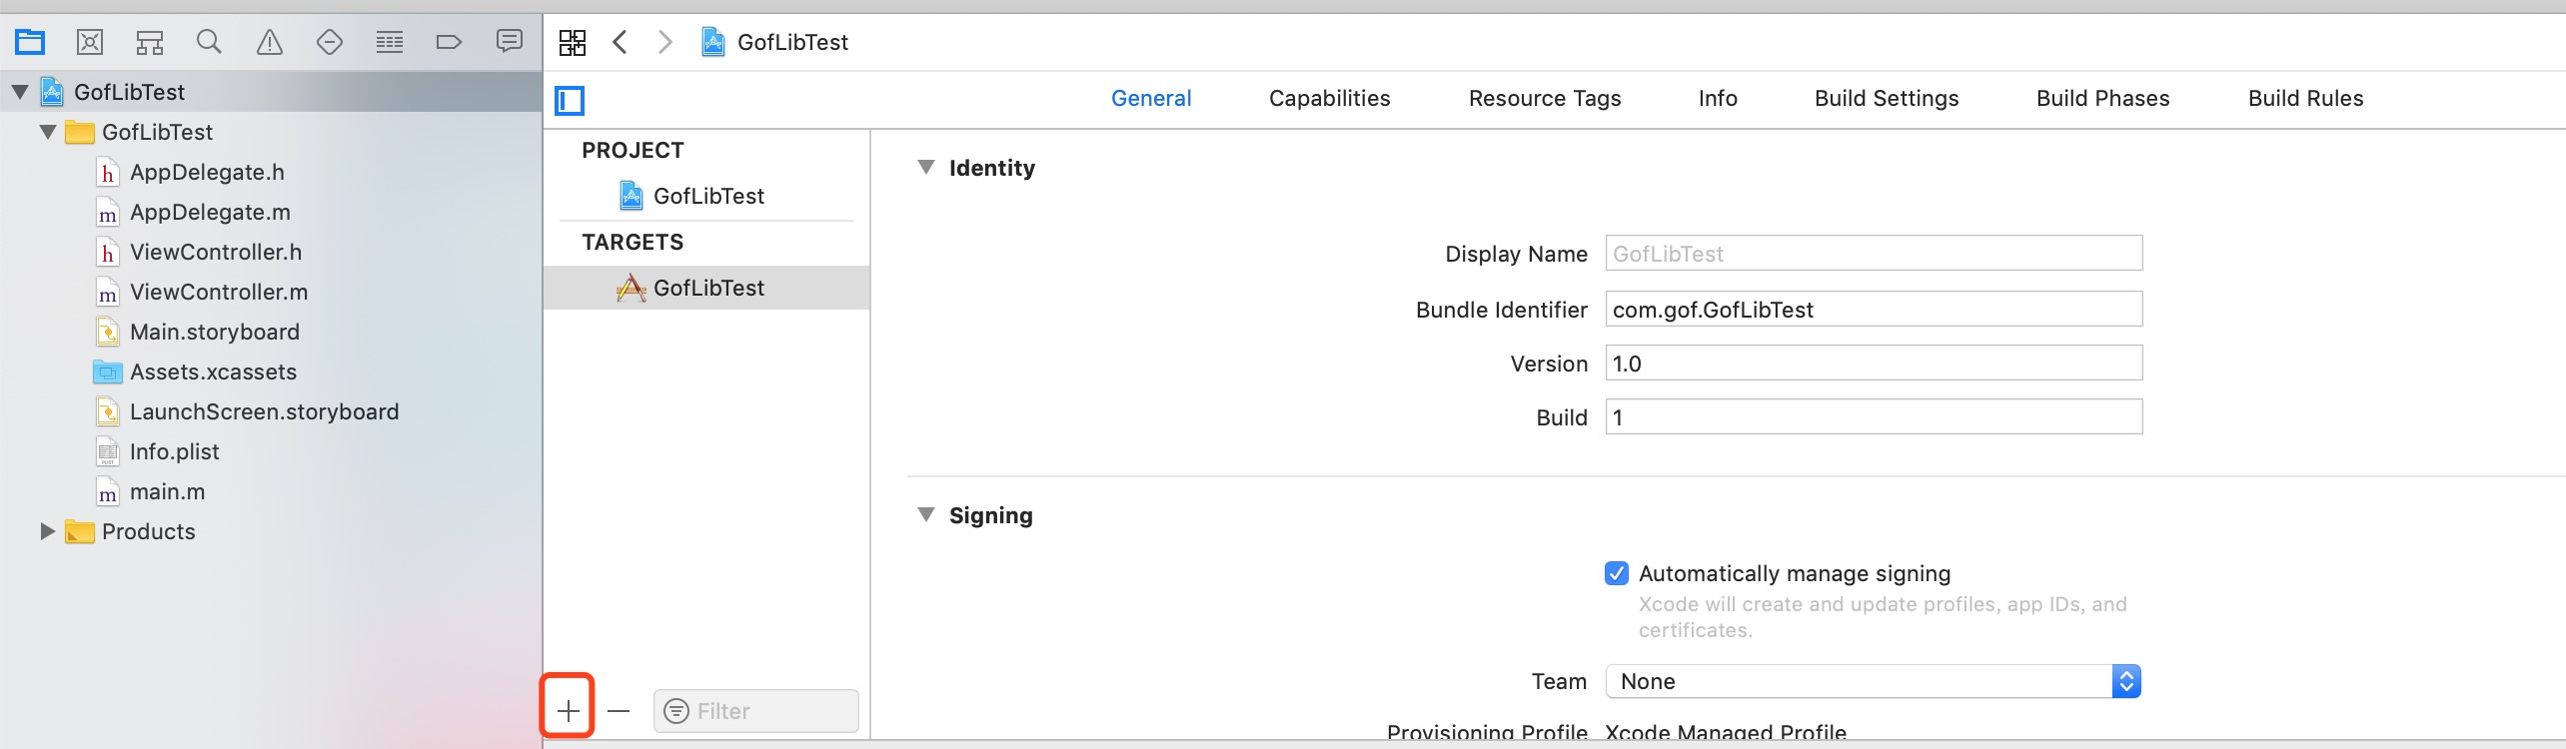Image resolution: width=2566 pixels, height=749 pixels.
Task: Click the Display Name field
Action: 1874,253
